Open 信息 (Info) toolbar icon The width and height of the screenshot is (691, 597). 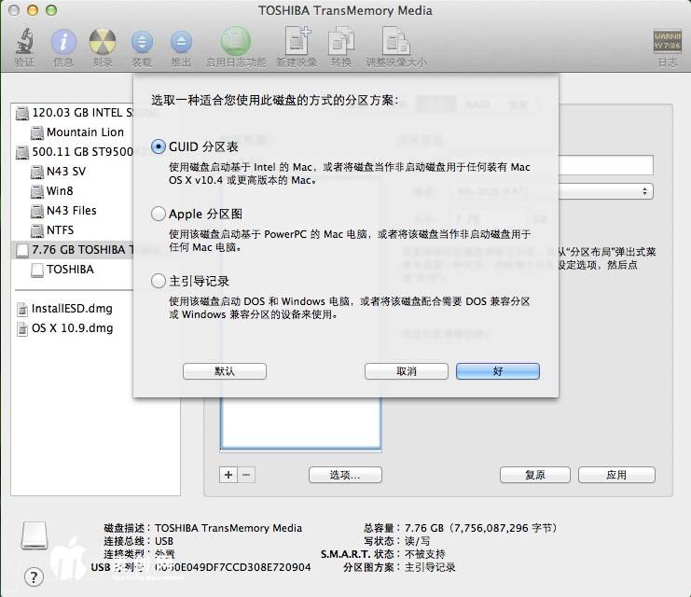[63, 43]
